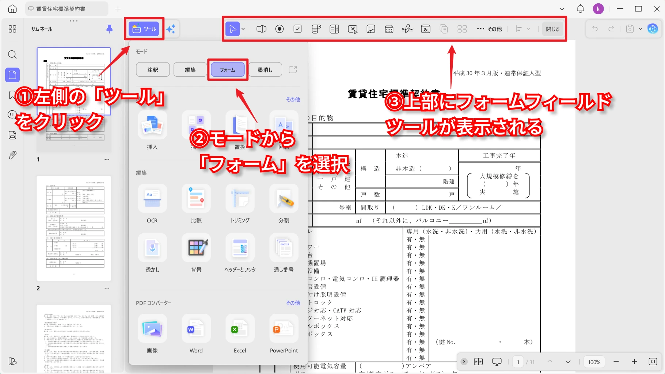
Task: Click 閉じる to close form toolbar
Action: tap(552, 29)
